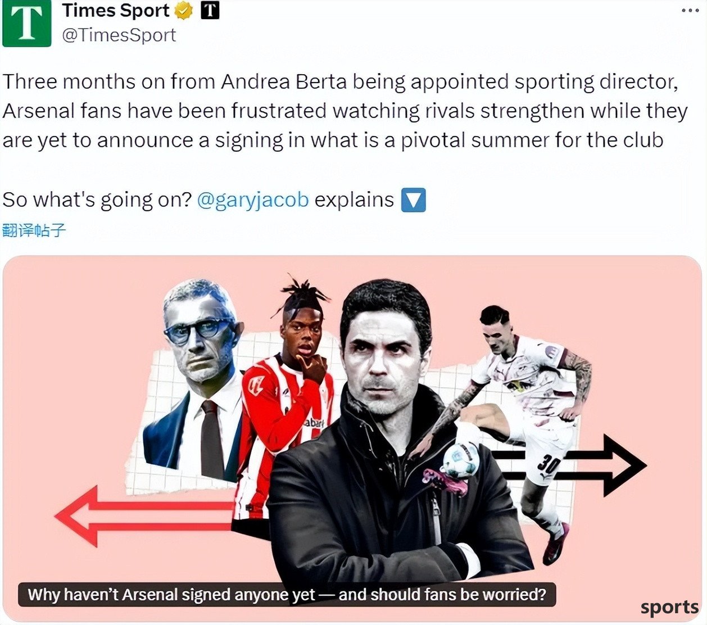Click the red left arrow graphic
Viewport: 707px width, 625px height.
coord(144,517)
